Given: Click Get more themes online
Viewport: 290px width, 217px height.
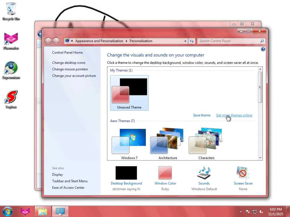Looking at the screenshot, I should coord(234,115).
